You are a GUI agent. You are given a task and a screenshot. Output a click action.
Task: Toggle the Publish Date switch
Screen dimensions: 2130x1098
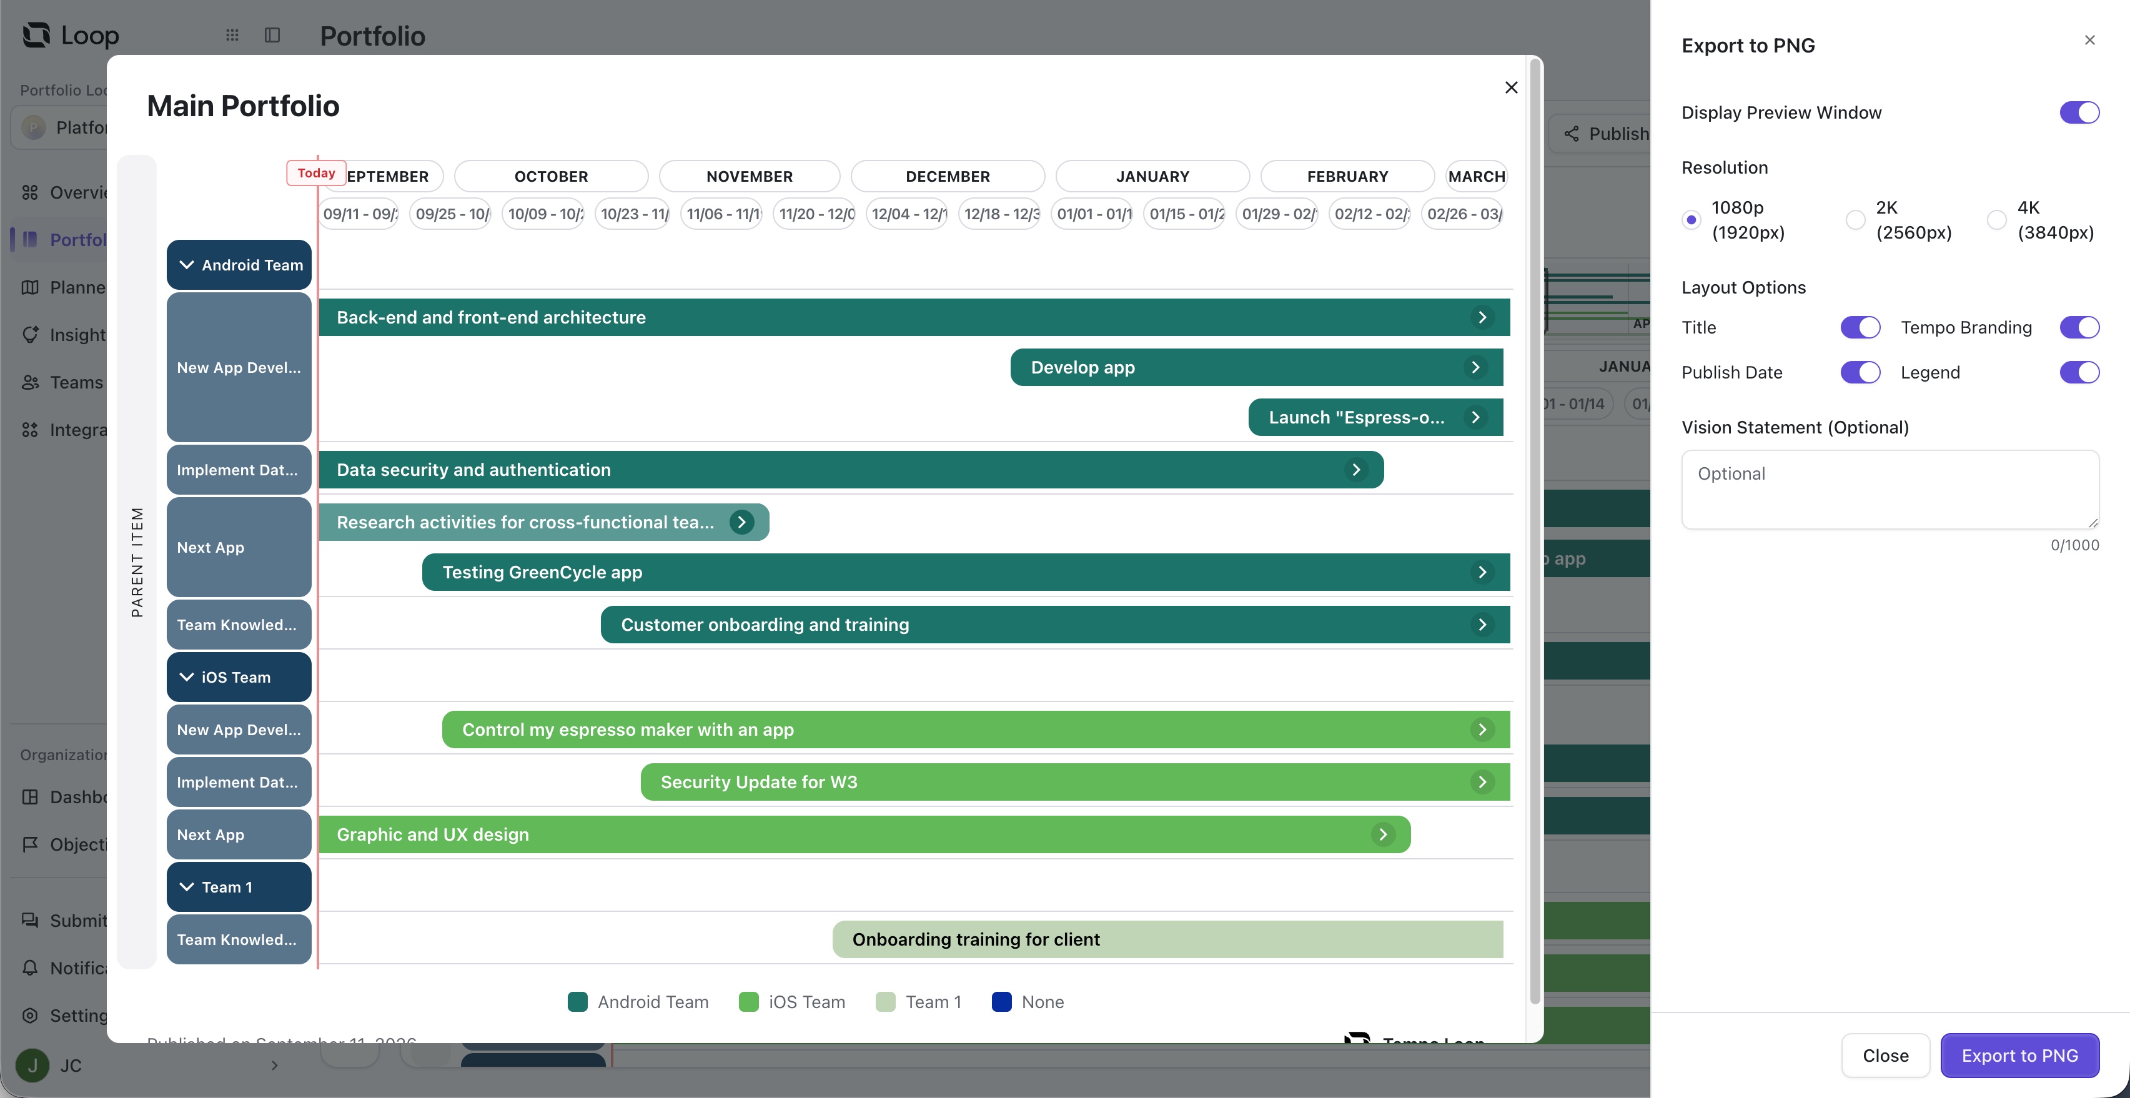1860,372
